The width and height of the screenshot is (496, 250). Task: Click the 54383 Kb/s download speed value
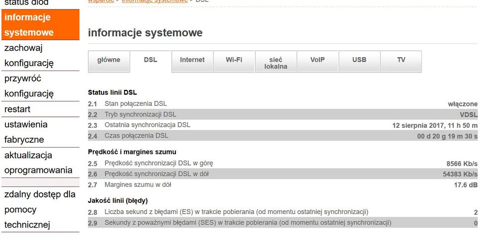pos(460,174)
